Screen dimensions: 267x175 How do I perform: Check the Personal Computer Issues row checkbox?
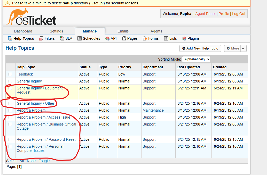pyautogui.click(x=10, y=146)
